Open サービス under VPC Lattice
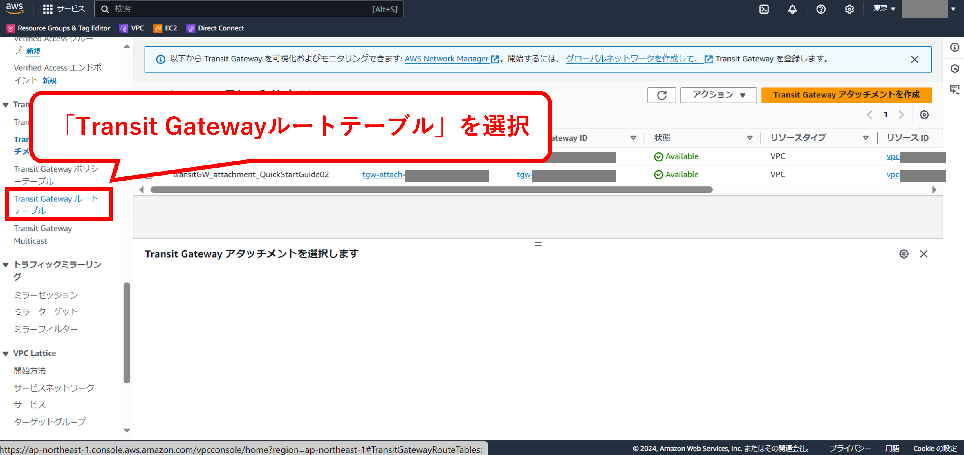Image resolution: width=964 pixels, height=455 pixels. pos(30,405)
